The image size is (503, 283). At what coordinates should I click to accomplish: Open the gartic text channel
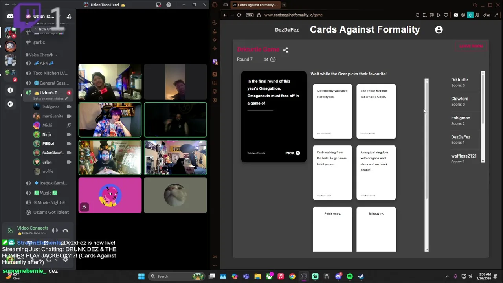point(39,42)
